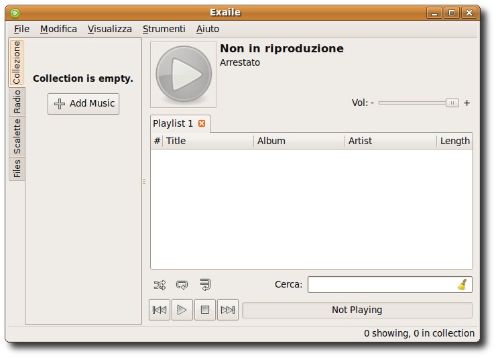The height and width of the screenshot is (358, 496).
Task: Close the Exaile window
Action: pos(469,13)
